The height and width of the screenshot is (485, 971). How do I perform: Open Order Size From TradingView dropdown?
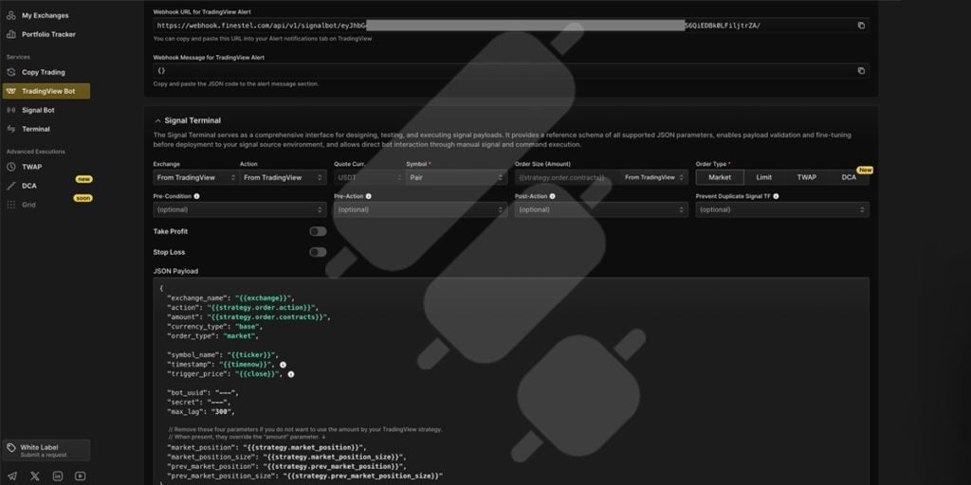[x=654, y=177]
